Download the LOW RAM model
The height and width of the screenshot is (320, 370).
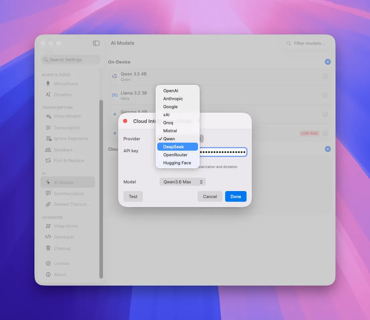[x=325, y=133]
